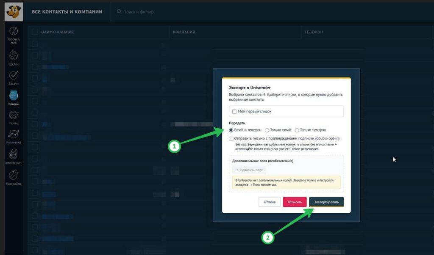Click the search magnifier icon
Image resolution: width=434 pixels, height=255 pixels.
coord(119,11)
